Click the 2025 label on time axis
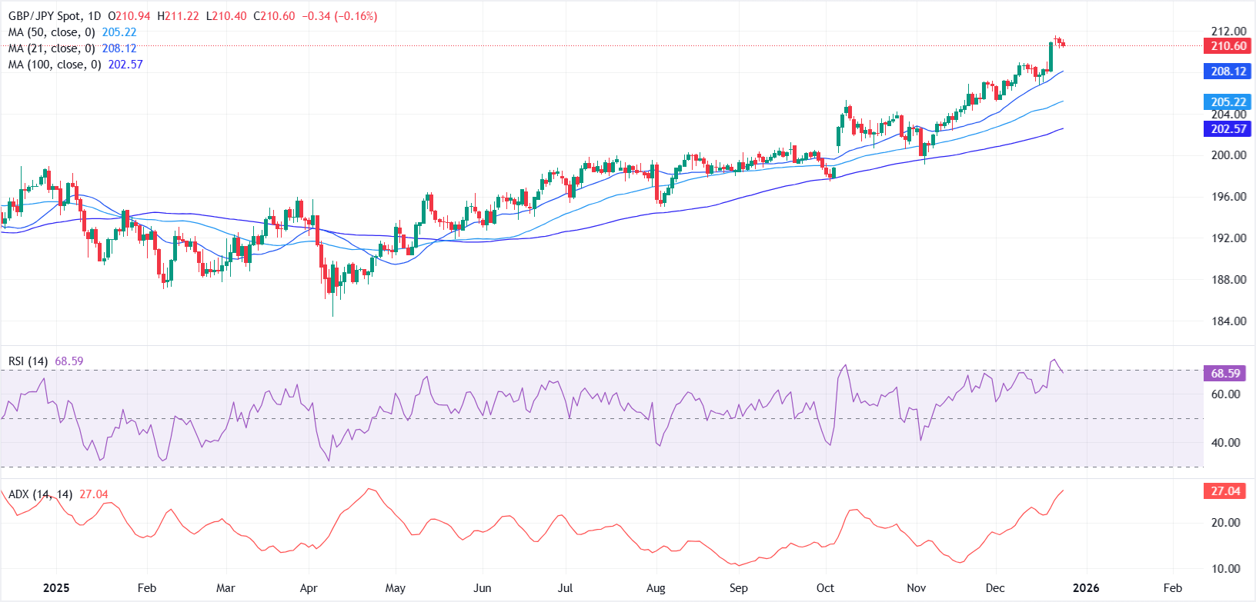Image resolution: width=1256 pixels, height=602 pixels. (56, 588)
